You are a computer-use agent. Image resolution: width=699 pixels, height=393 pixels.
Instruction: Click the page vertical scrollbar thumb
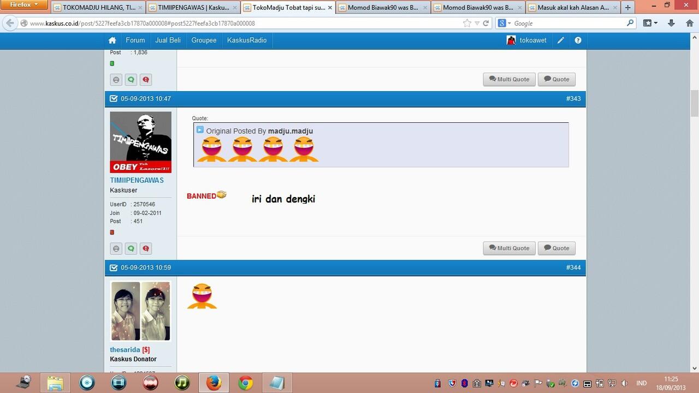[x=695, y=104]
